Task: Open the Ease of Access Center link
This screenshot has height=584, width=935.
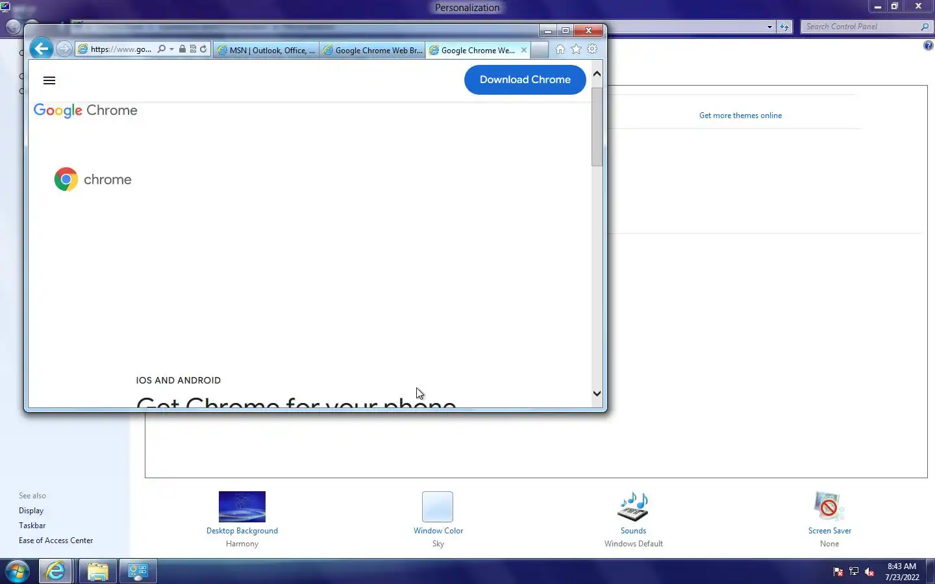Action: 56,541
